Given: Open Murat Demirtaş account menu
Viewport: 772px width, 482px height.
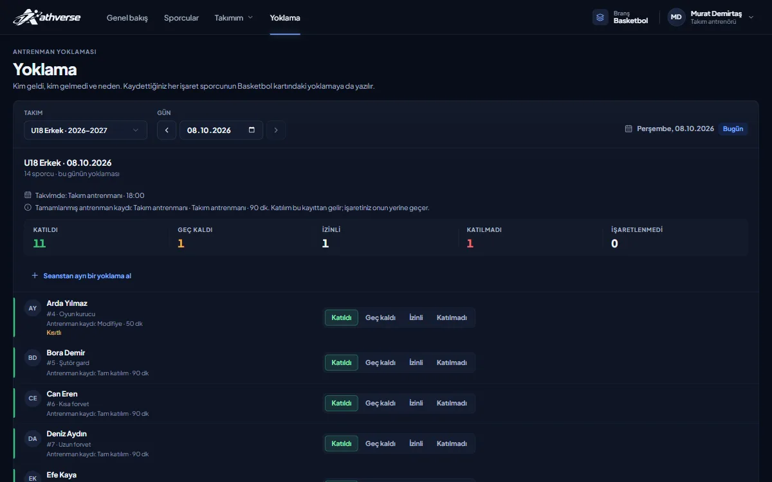Looking at the screenshot, I should coord(711,17).
